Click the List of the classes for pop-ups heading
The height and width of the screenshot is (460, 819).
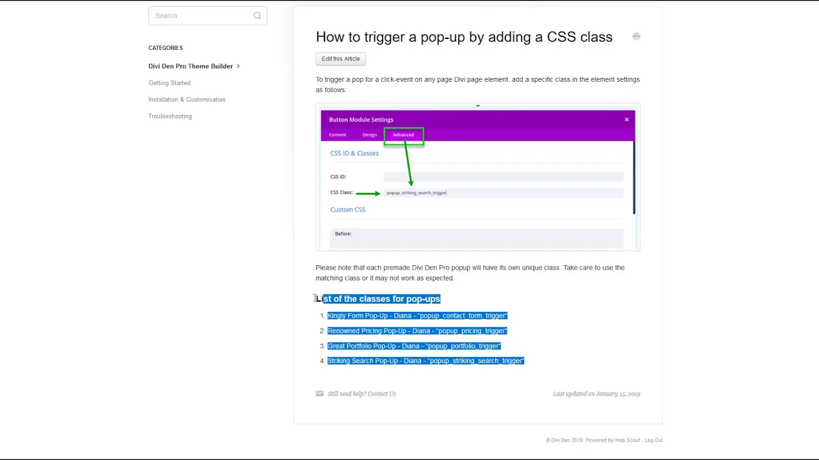coord(378,299)
